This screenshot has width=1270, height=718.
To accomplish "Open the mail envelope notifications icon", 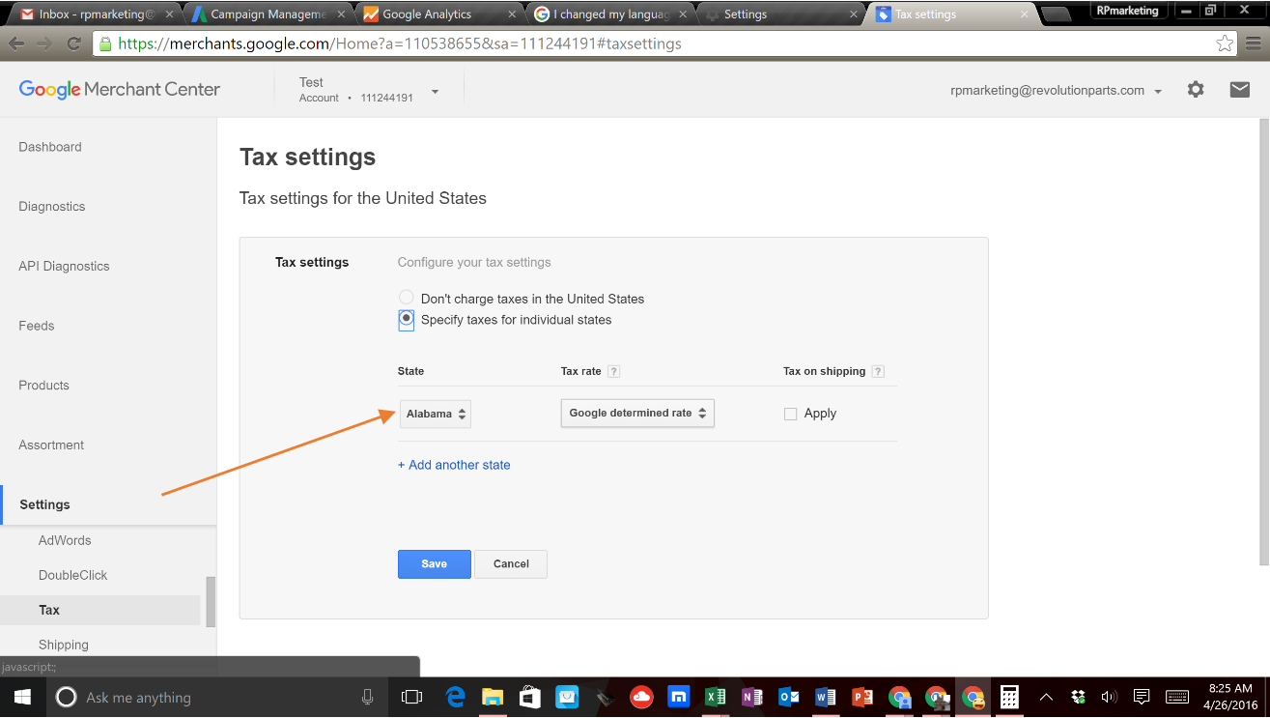I will tap(1239, 90).
